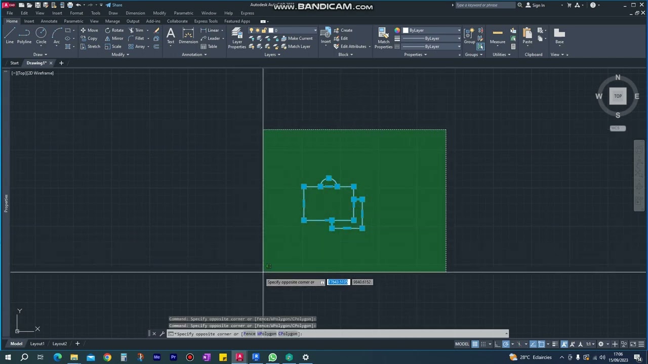Toggle object snap in status bar

click(541, 344)
